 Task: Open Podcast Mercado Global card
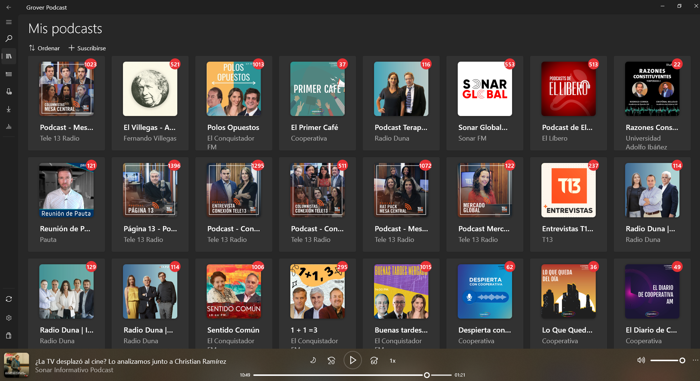tap(485, 204)
